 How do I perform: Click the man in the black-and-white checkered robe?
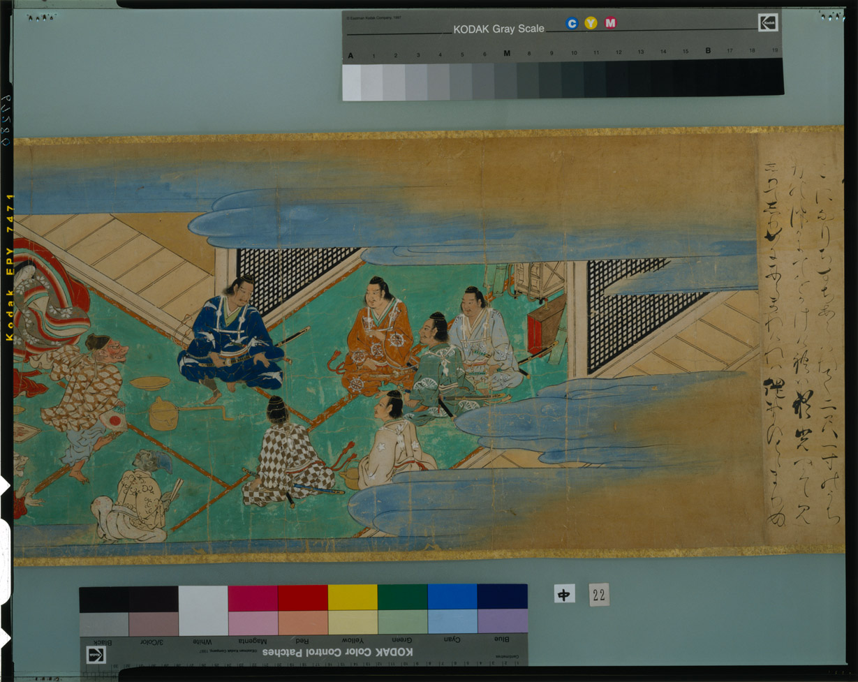click(x=288, y=452)
